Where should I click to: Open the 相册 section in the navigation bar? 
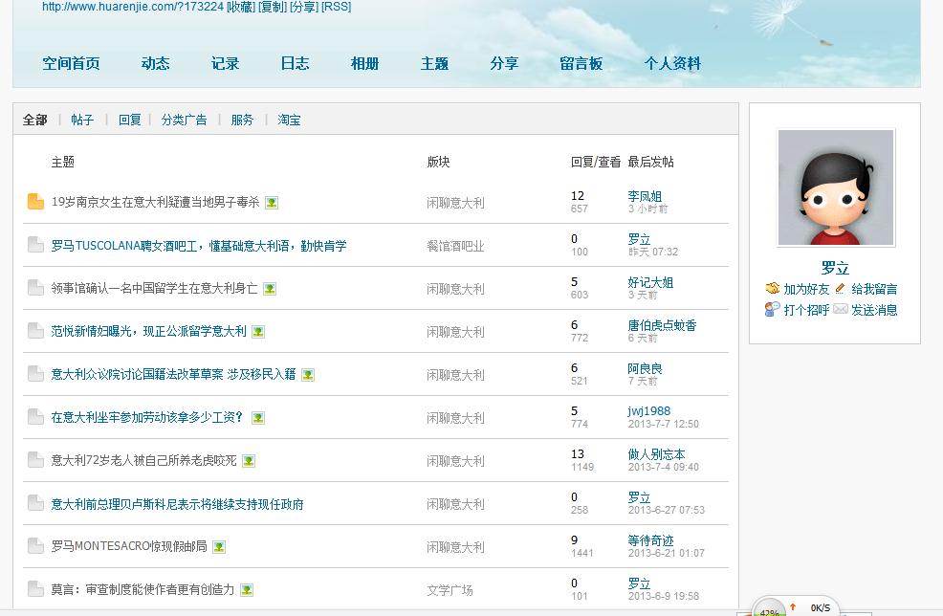pyautogui.click(x=363, y=64)
